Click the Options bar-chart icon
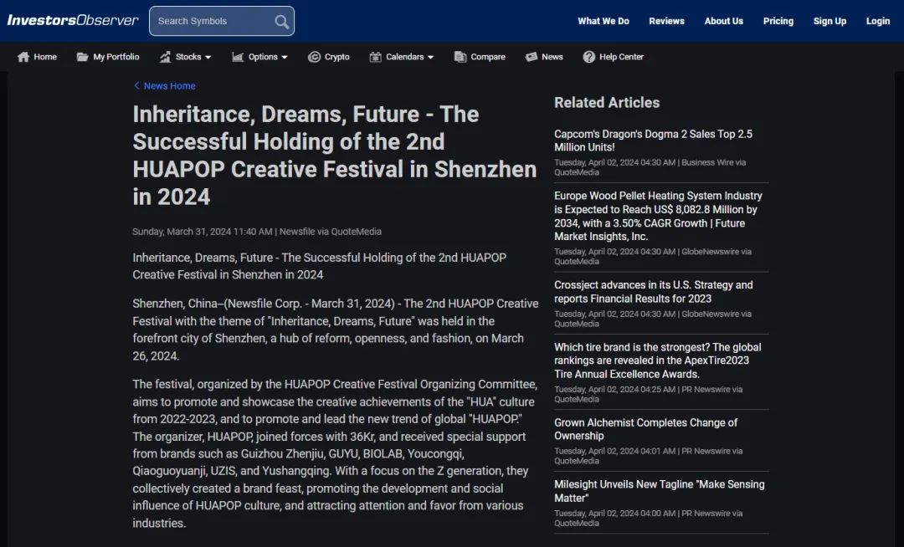904x547 pixels. pos(238,56)
